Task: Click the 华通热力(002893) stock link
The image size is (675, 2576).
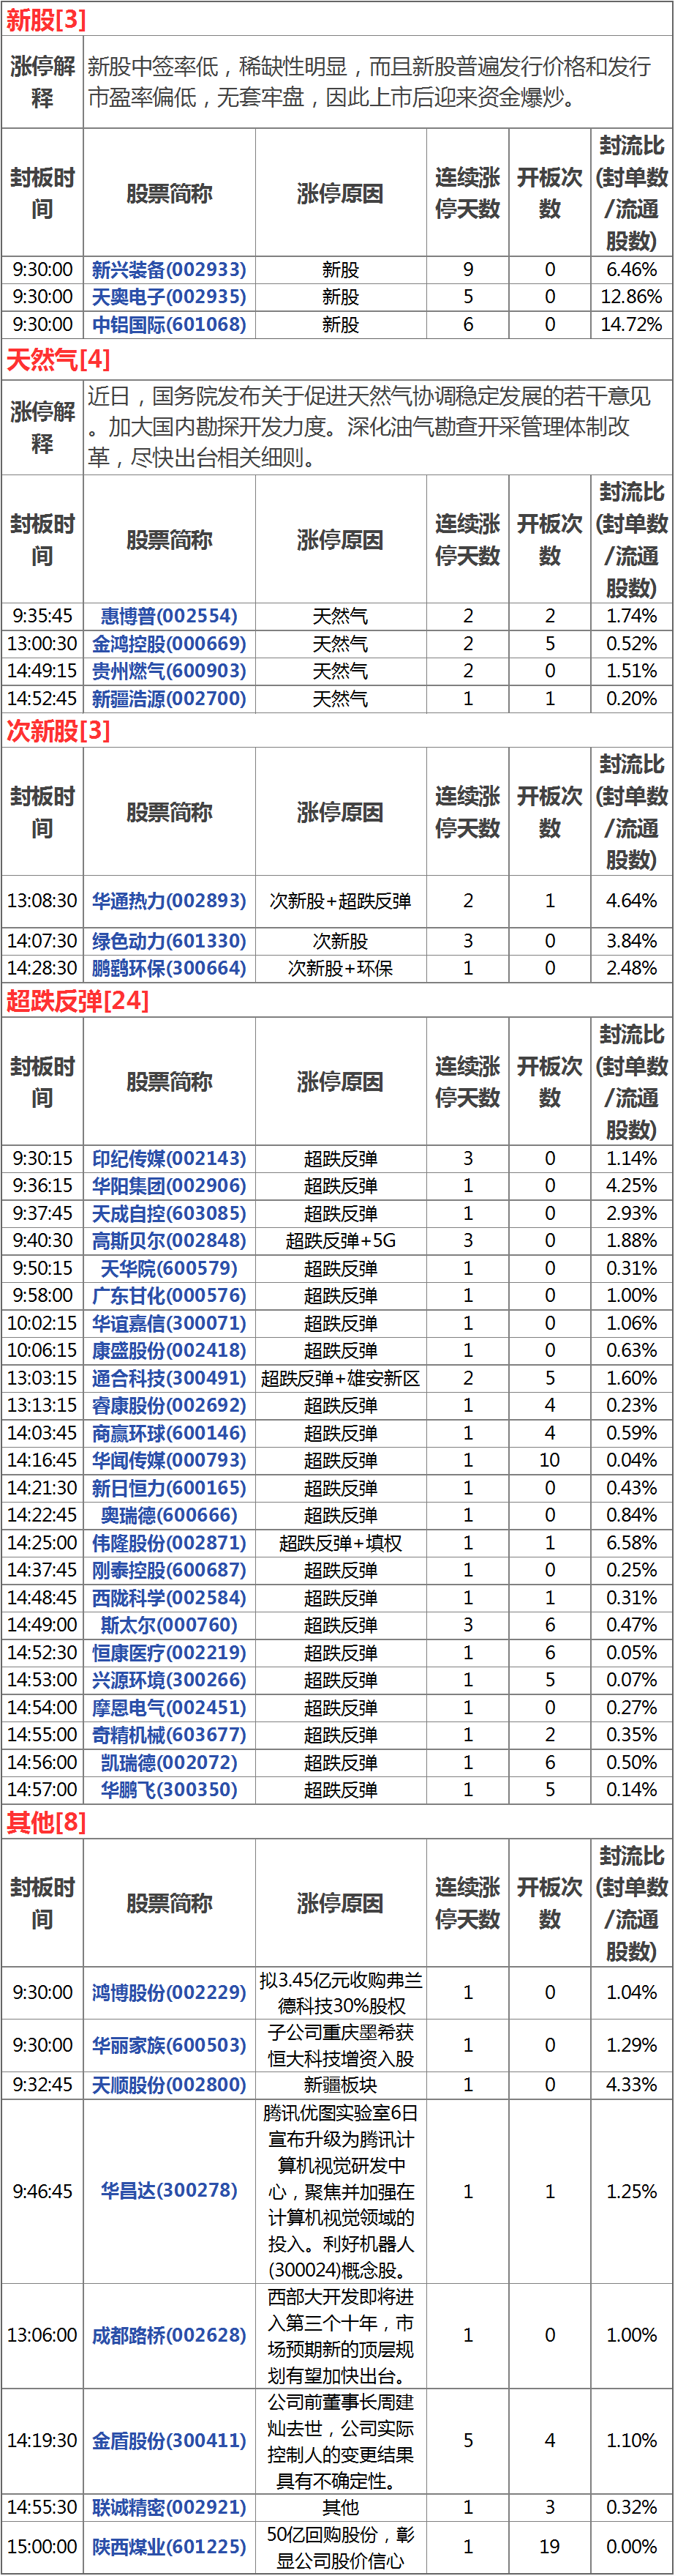Action: point(169,901)
